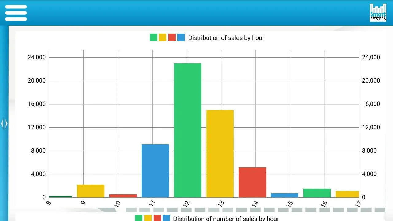Screen dimensions: 393x221
Task: Select the 'Distribution of sales by hour' title
Action: [x=226, y=38]
